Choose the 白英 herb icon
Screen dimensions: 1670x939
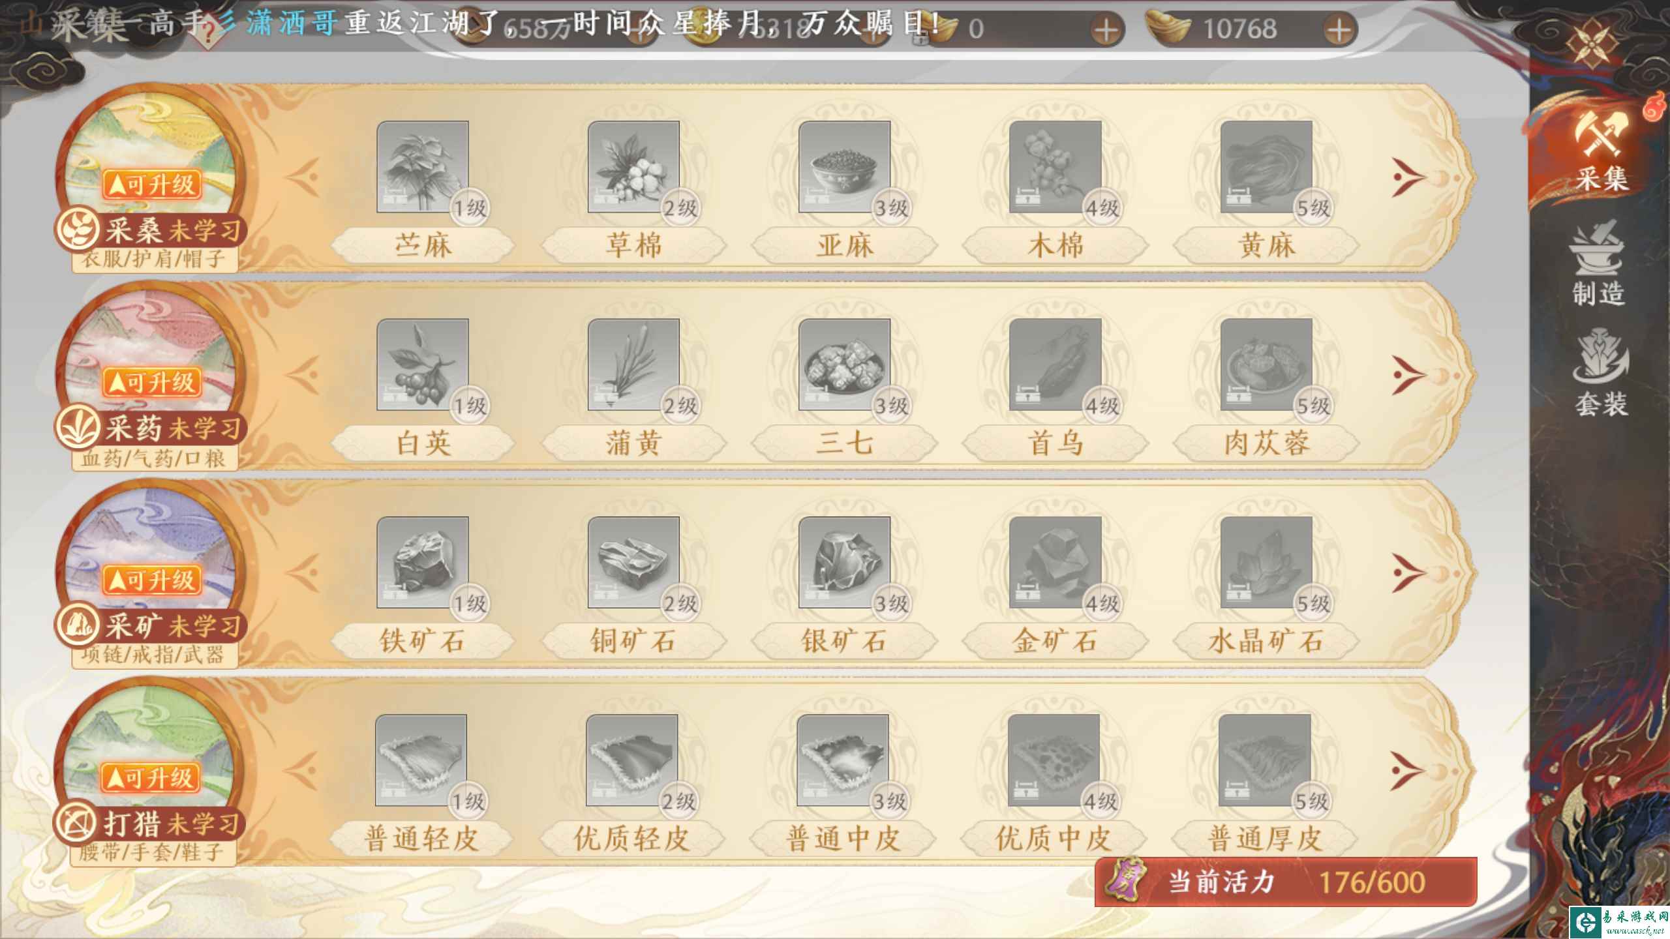coord(423,364)
